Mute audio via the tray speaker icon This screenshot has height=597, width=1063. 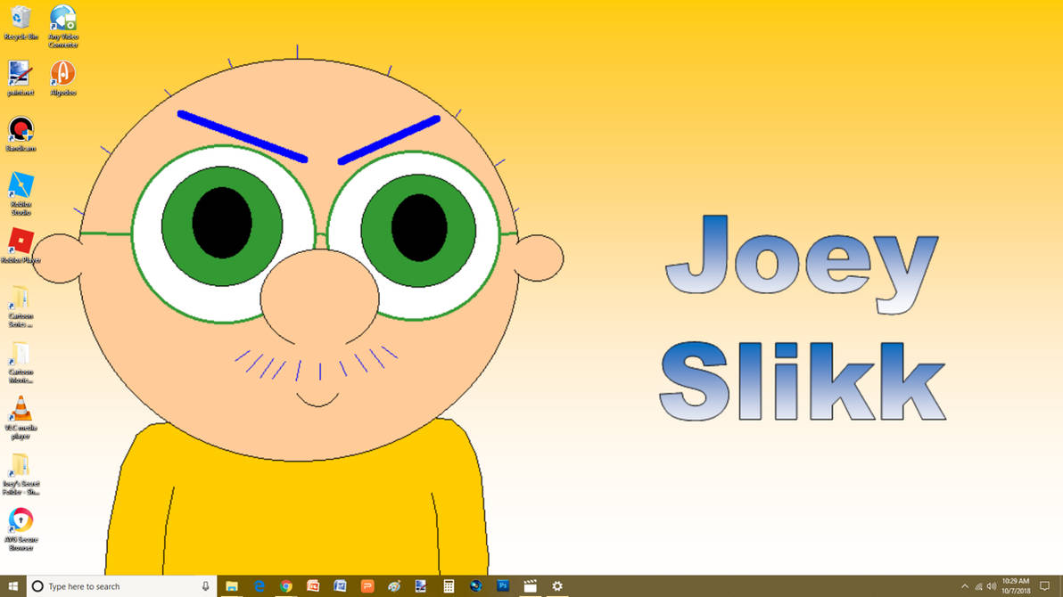point(992,585)
